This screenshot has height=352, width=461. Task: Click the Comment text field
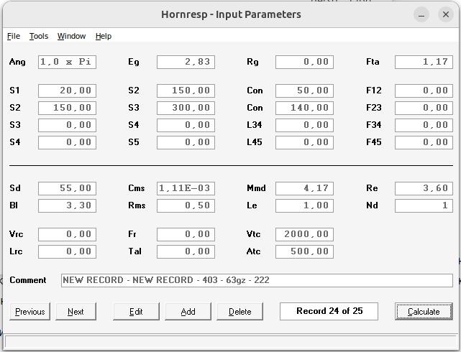pos(256,280)
